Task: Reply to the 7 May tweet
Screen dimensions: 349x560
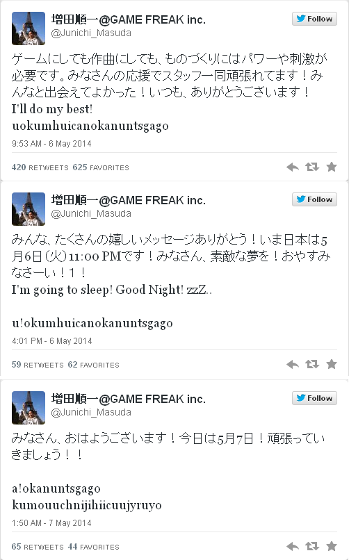Action: coord(293,546)
